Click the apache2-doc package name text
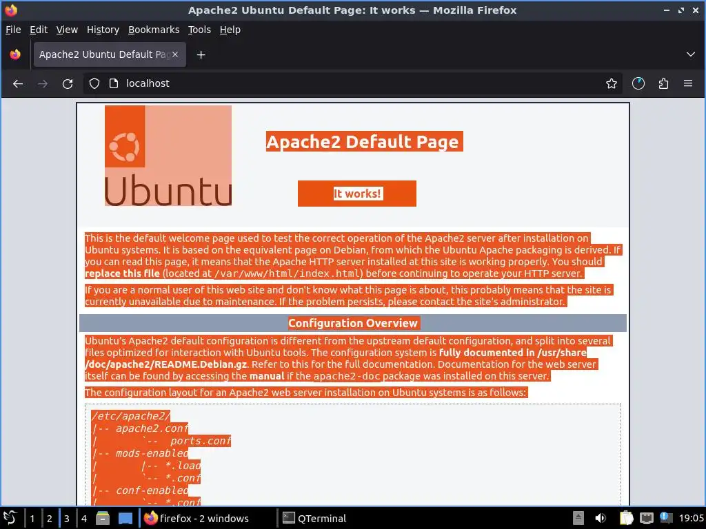This screenshot has width=706, height=529. point(347,376)
